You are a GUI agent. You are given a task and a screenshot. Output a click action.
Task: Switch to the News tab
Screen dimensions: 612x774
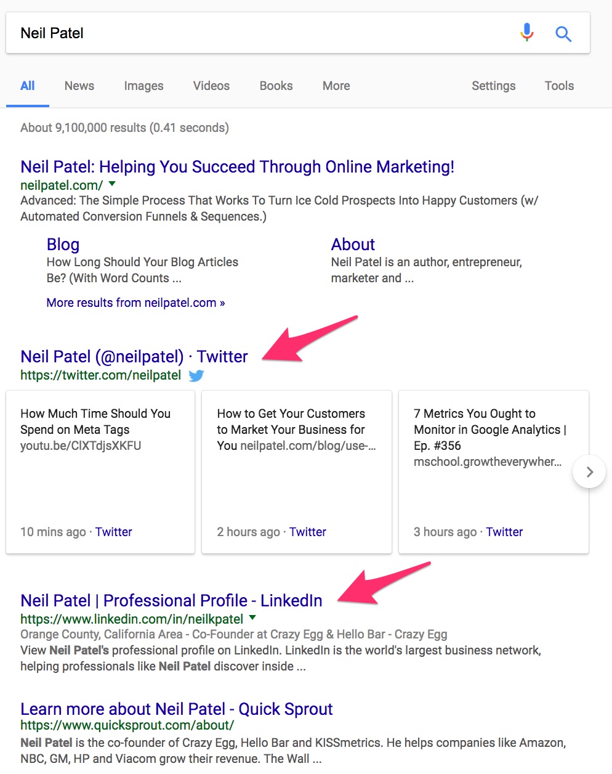79,86
